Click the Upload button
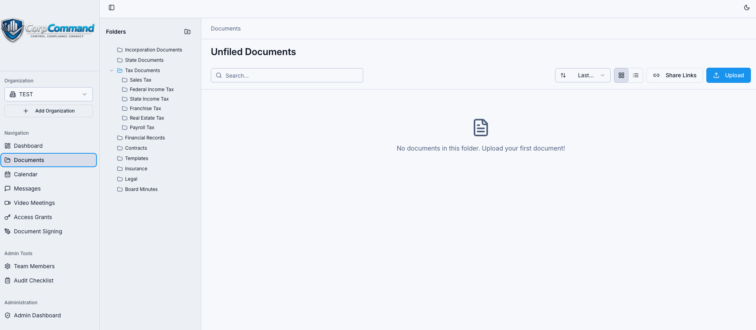Image resolution: width=756 pixels, height=330 pixels. [x=728, y=75]
